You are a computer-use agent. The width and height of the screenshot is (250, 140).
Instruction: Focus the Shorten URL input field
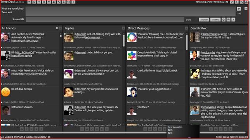[x=105, y=19]
